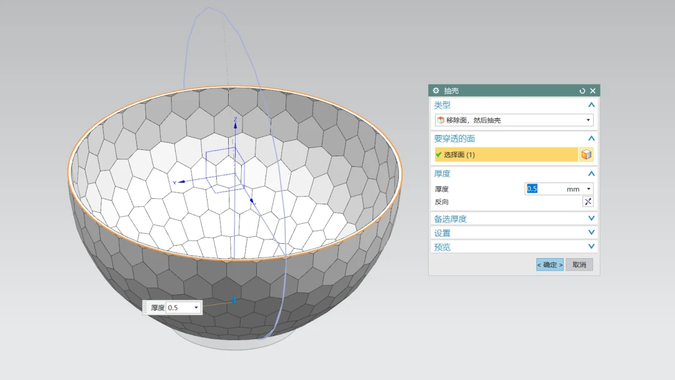Collapse the 类型 section
This screenshot has width=675, height=380.
coord(591,105)
